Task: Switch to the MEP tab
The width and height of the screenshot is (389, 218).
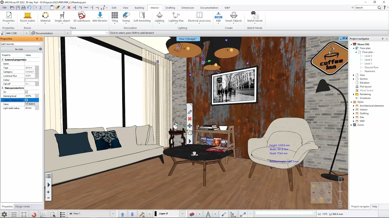Action: coord(227,8)
